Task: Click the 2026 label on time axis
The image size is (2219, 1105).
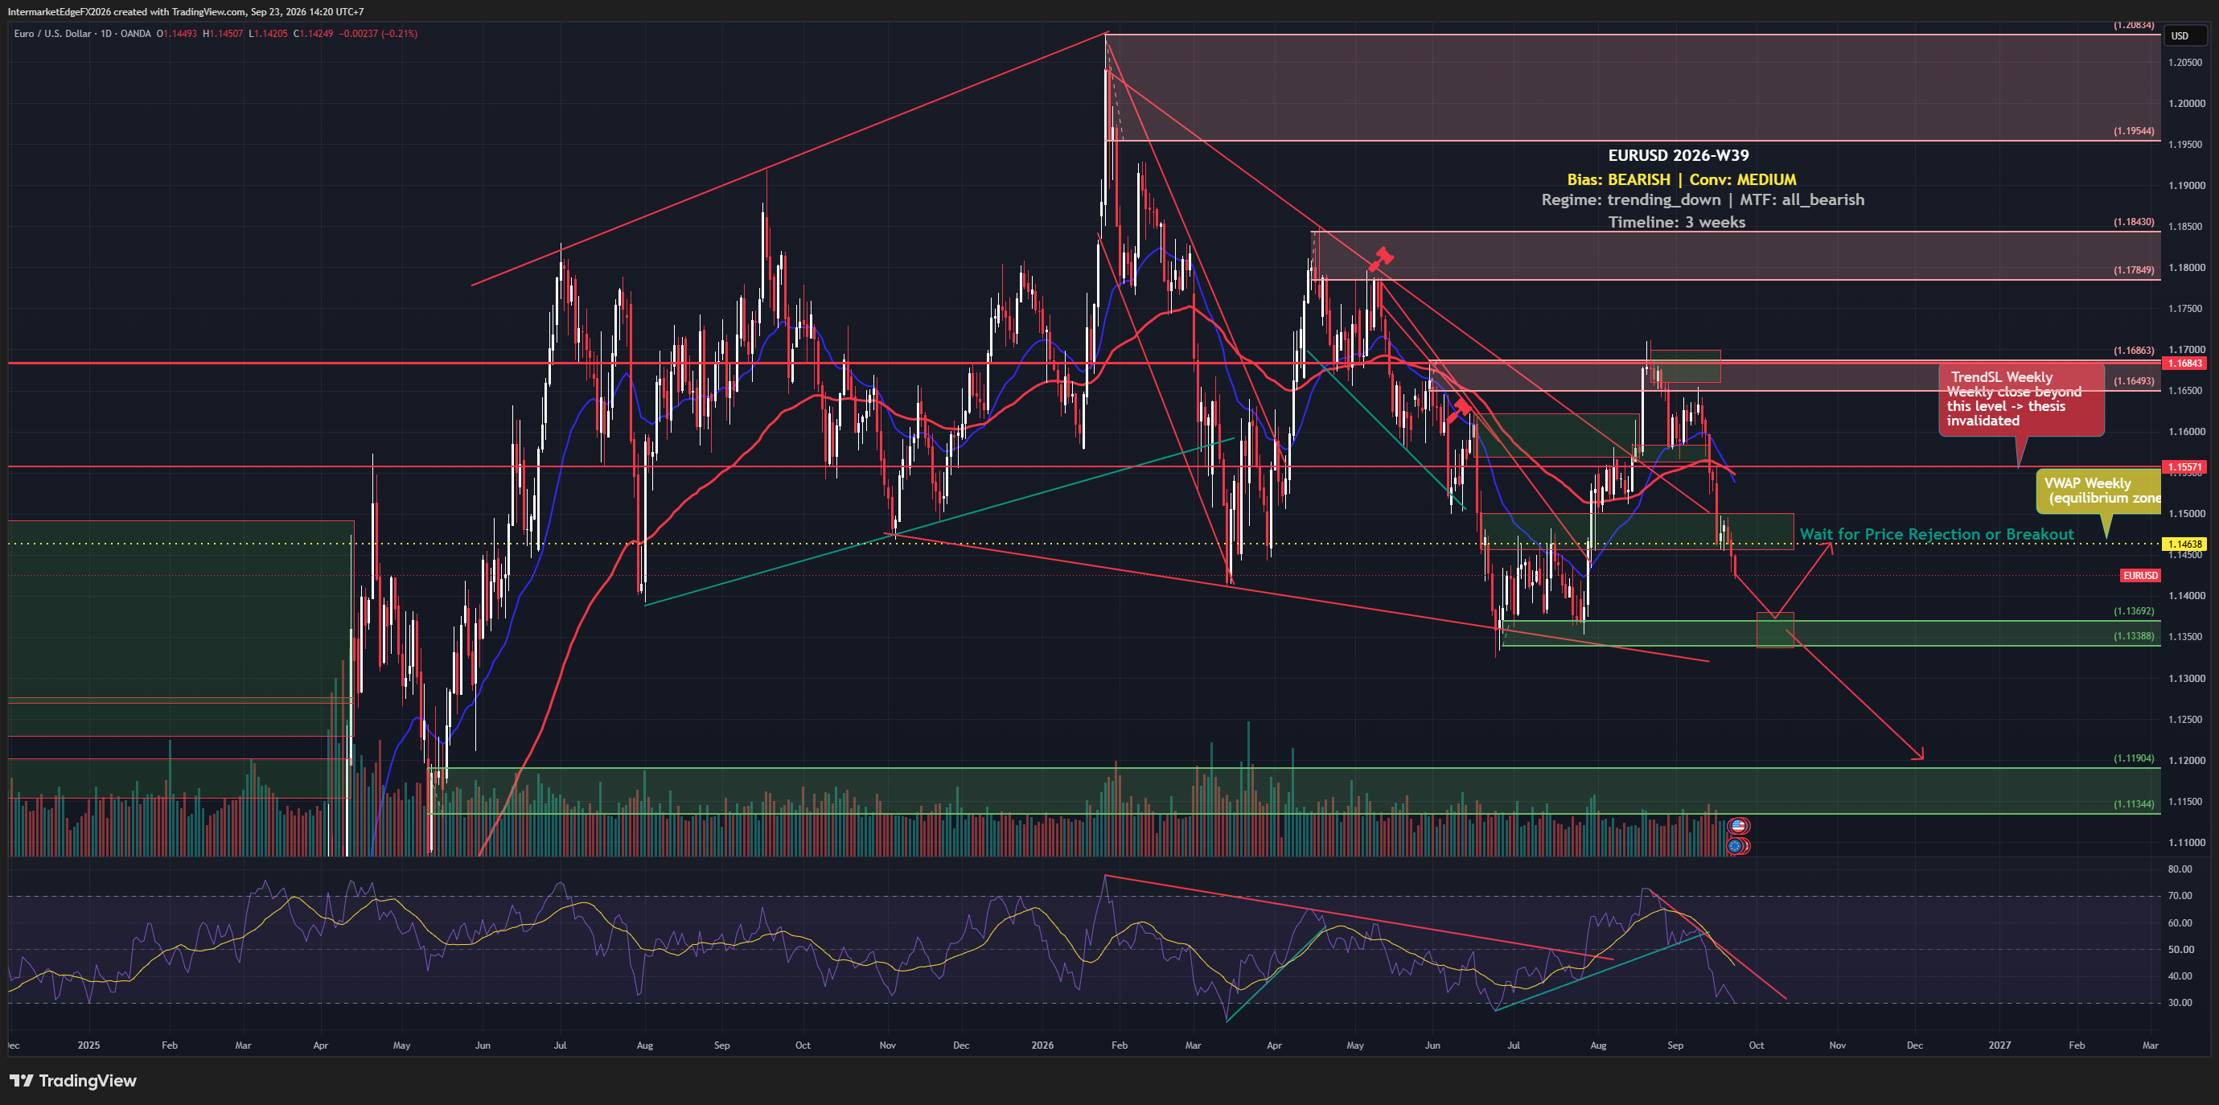Action: click(x=1042, y=1045)
